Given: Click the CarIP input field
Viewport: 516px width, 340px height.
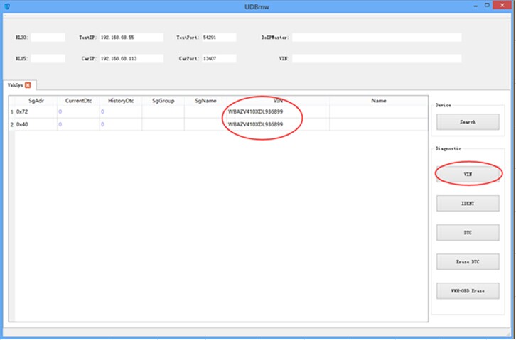Looking at the screenshot, I should [x=131, y=58].
